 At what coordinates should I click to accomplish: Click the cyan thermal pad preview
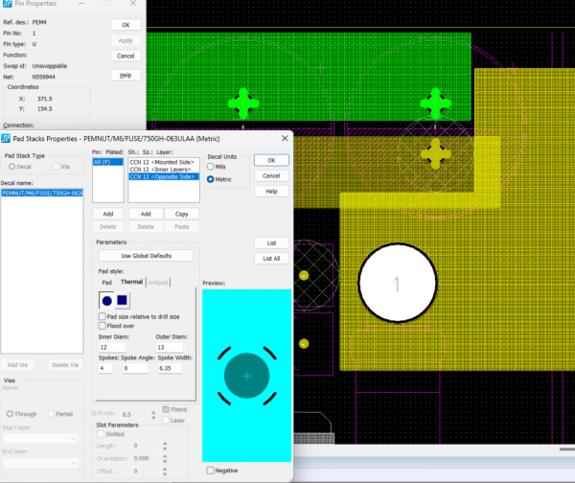pos(246,377)
